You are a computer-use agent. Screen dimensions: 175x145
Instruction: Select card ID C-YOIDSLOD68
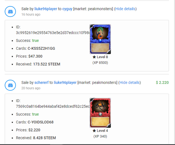pos(40,122)
